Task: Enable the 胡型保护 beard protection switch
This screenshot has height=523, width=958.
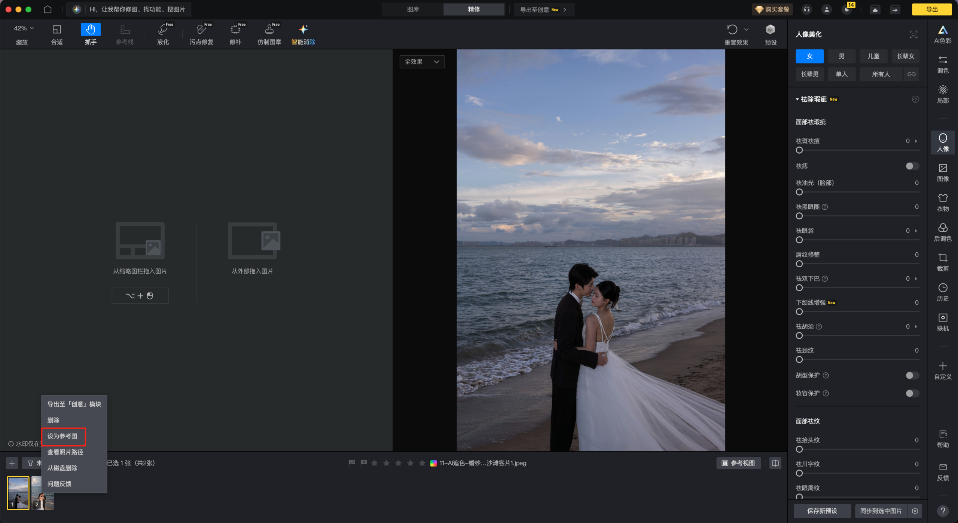Action: [912, 375]
